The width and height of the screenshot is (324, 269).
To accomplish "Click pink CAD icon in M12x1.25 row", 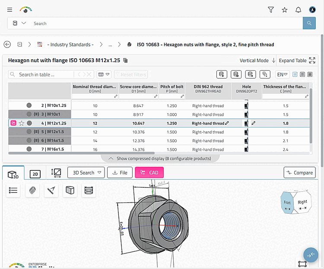I will tap(13, 123).
